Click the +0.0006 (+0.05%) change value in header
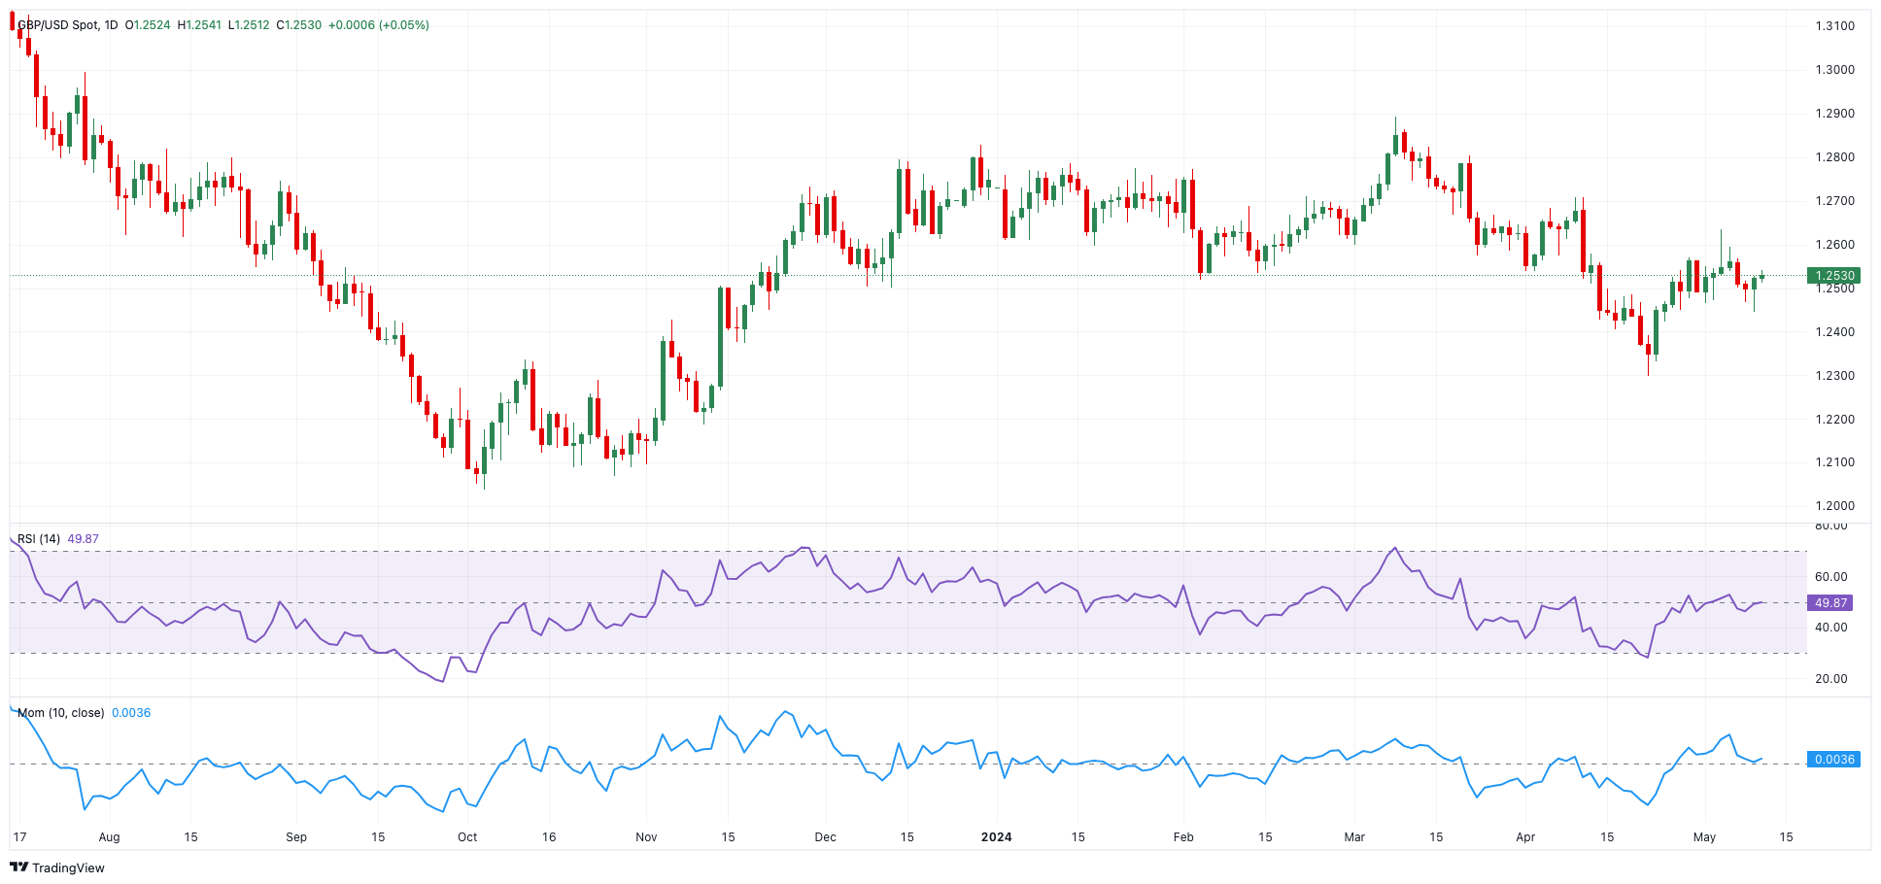 (379, 25)
